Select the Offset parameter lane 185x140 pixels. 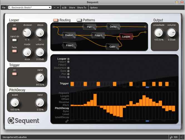click(x=65, y=99)
